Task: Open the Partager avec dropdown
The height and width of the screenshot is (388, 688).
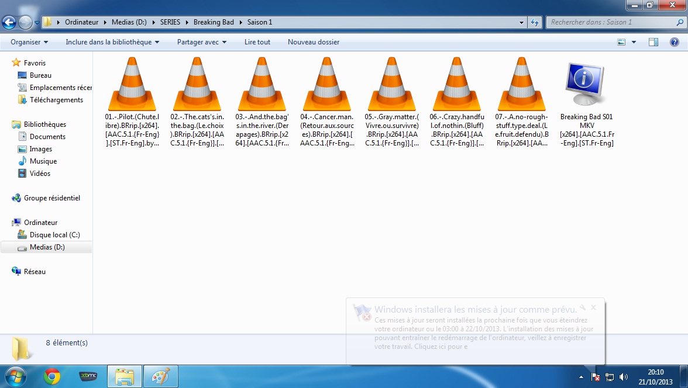Action: coord(202,42)
